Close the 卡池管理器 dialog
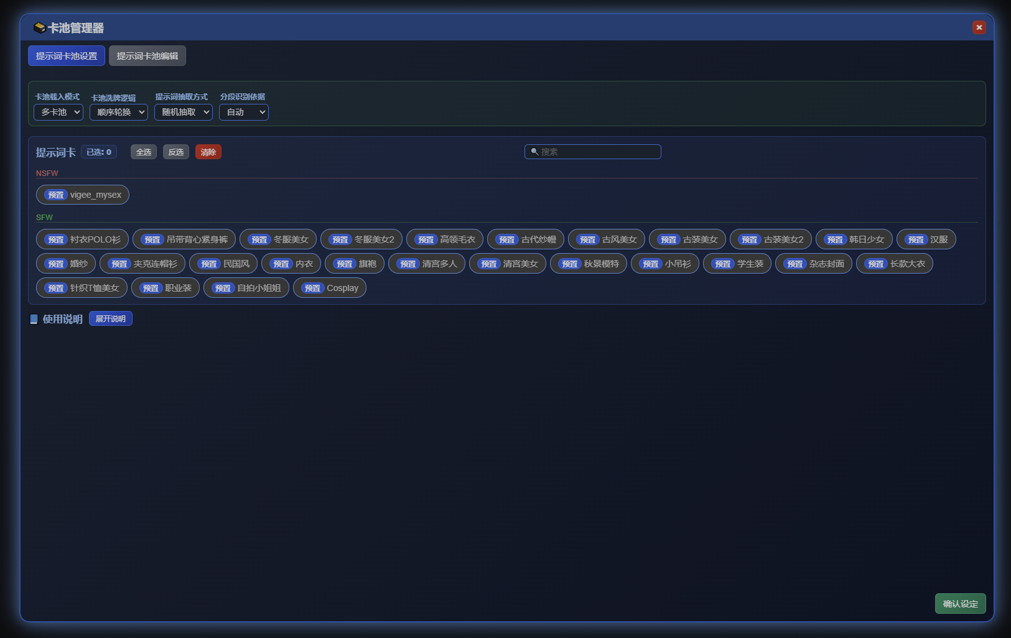Image resolution: width=1011 pixels, height=638 pixels. (979, 27)
